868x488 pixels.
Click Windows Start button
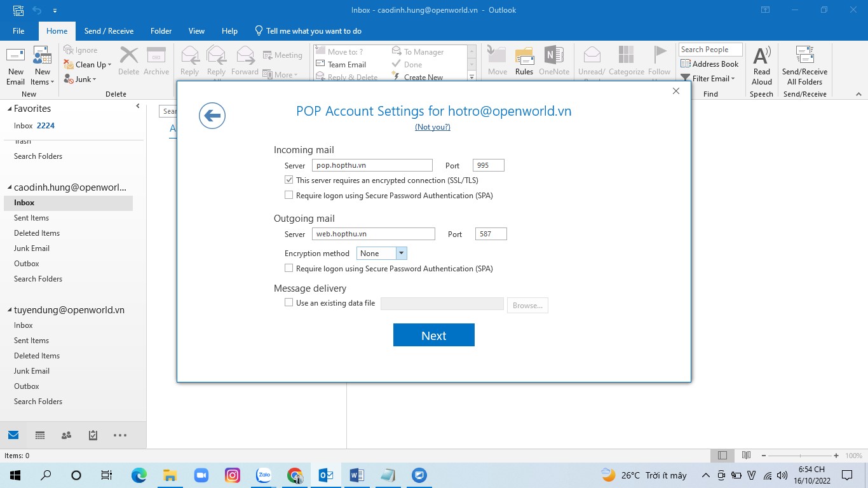15,475
